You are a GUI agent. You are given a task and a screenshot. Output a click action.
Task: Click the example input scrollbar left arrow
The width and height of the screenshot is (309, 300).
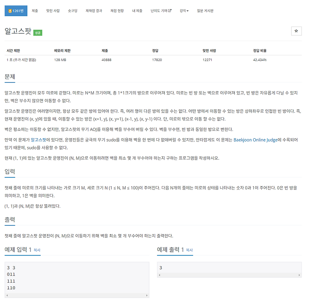(7, 295)
